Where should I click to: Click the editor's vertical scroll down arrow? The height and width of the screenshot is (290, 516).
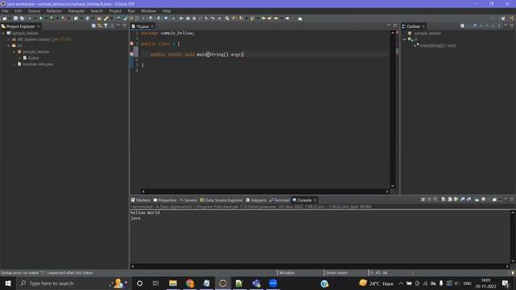[393, 186]
